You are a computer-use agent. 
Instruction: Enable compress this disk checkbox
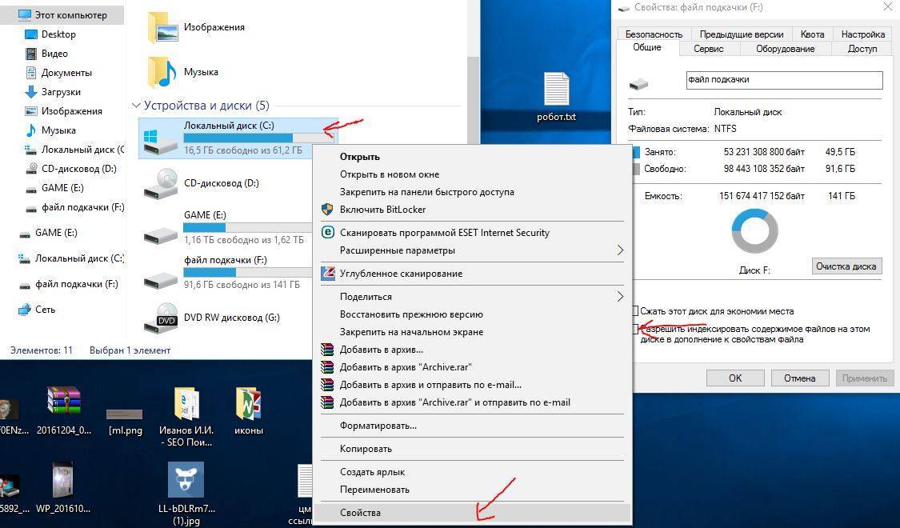[x=636, y=311]
